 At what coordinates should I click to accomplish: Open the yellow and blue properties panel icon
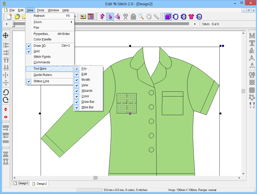[83, 17]
